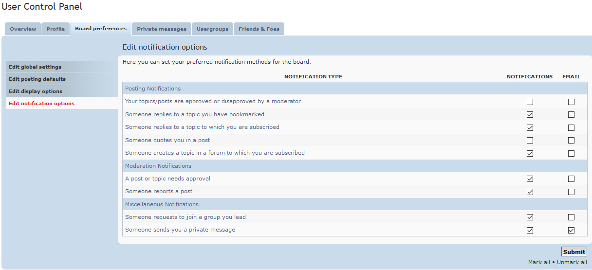
Task: Disable notifications for group join requests
Action: pos(530,217)
